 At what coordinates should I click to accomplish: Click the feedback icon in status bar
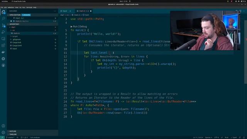point(240,137)
